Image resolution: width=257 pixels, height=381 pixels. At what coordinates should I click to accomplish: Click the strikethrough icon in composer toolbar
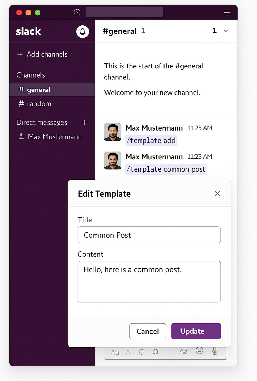click(x=142, y=352)
